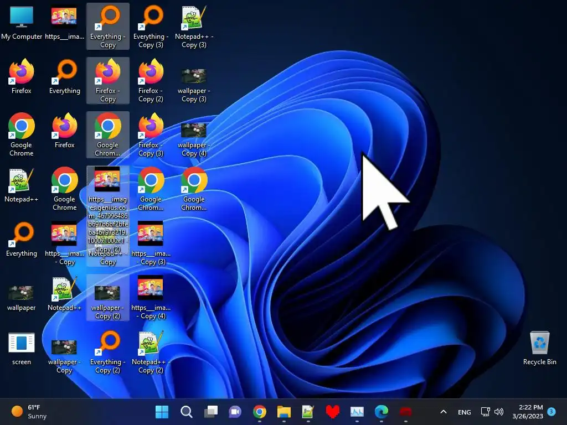Select the 'https__ima... - Copy (4)' image file

pos(151,297)
